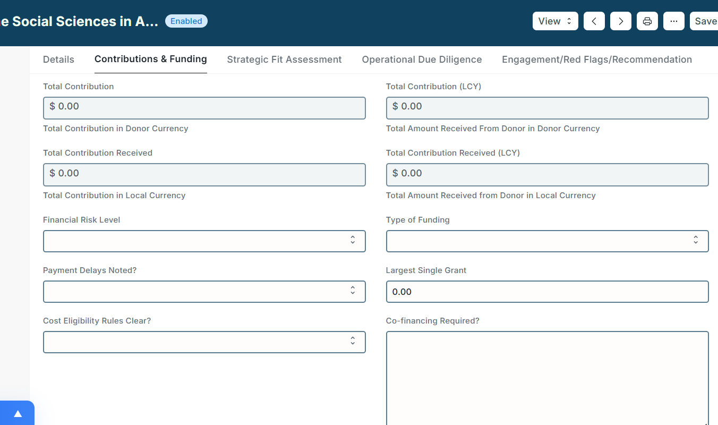The image size is (718, 425).
Task: Click inside the Co-financing Required text area
Action: click(x=547, y=377)
